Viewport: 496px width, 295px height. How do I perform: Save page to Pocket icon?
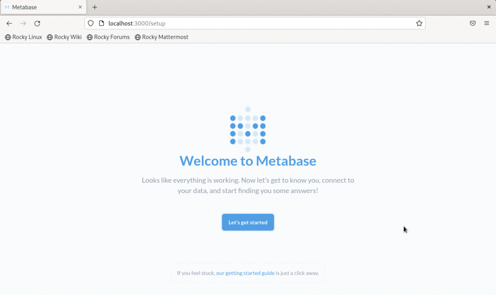[x=473, y=23]
